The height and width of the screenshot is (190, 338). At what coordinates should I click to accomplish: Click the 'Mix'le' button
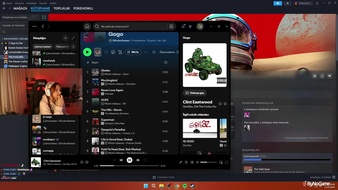133,52
